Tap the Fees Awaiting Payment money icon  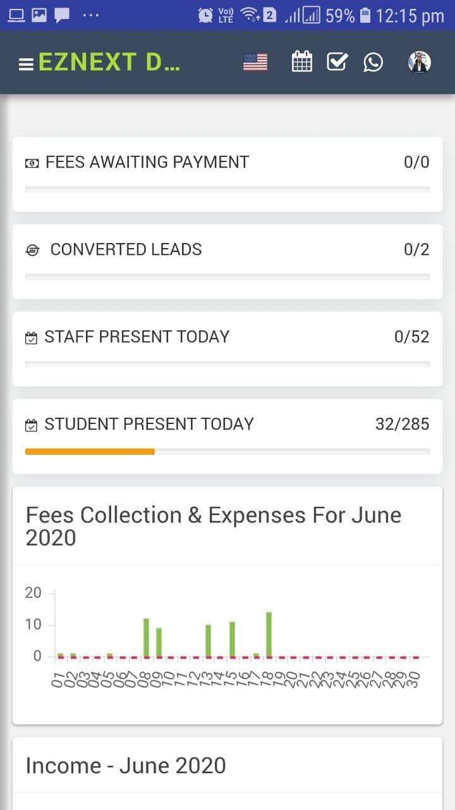pos(31,163)
